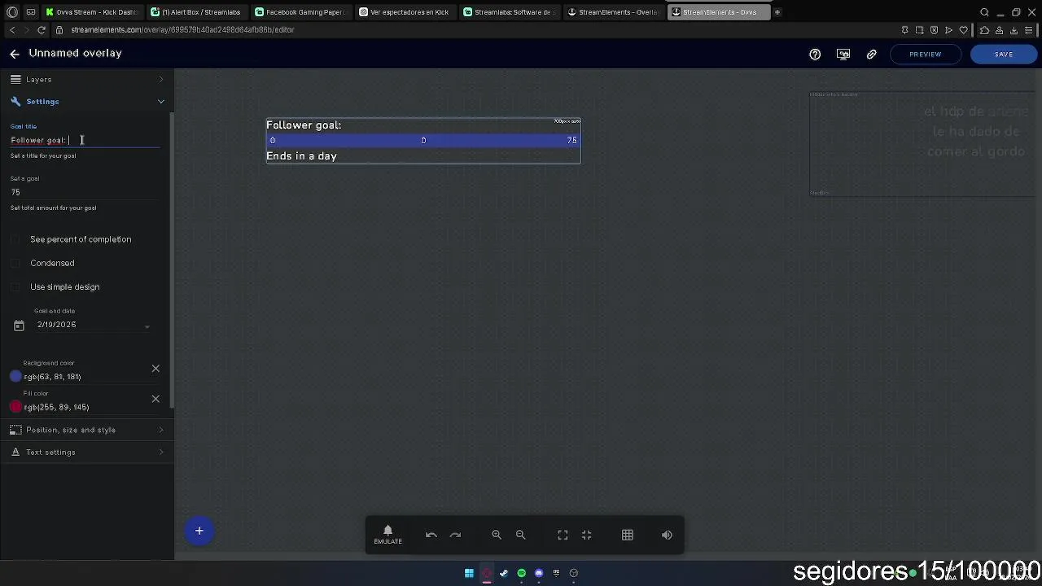Select the Follower goal widget on canvas

(423, 141)
